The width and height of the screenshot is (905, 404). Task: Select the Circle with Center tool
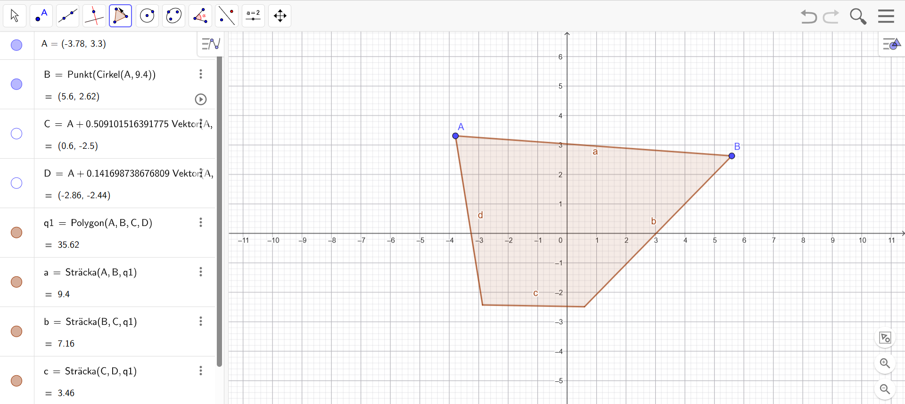[x=147, y=16]
